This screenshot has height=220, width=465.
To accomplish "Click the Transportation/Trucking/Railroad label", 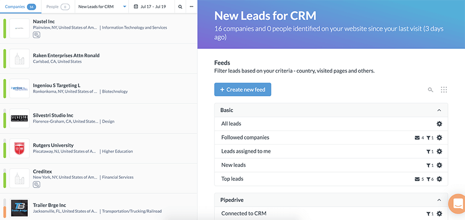I will click(x=132, y=211).
